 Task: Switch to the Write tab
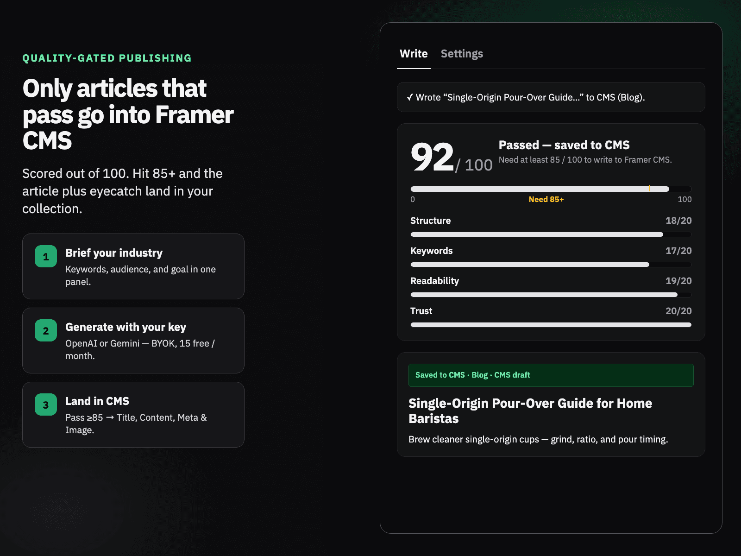click(414, 54)
